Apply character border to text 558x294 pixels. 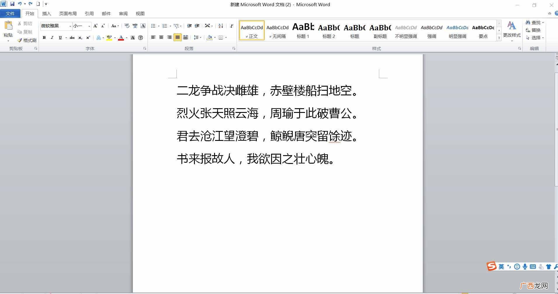[x=143, y=26]
